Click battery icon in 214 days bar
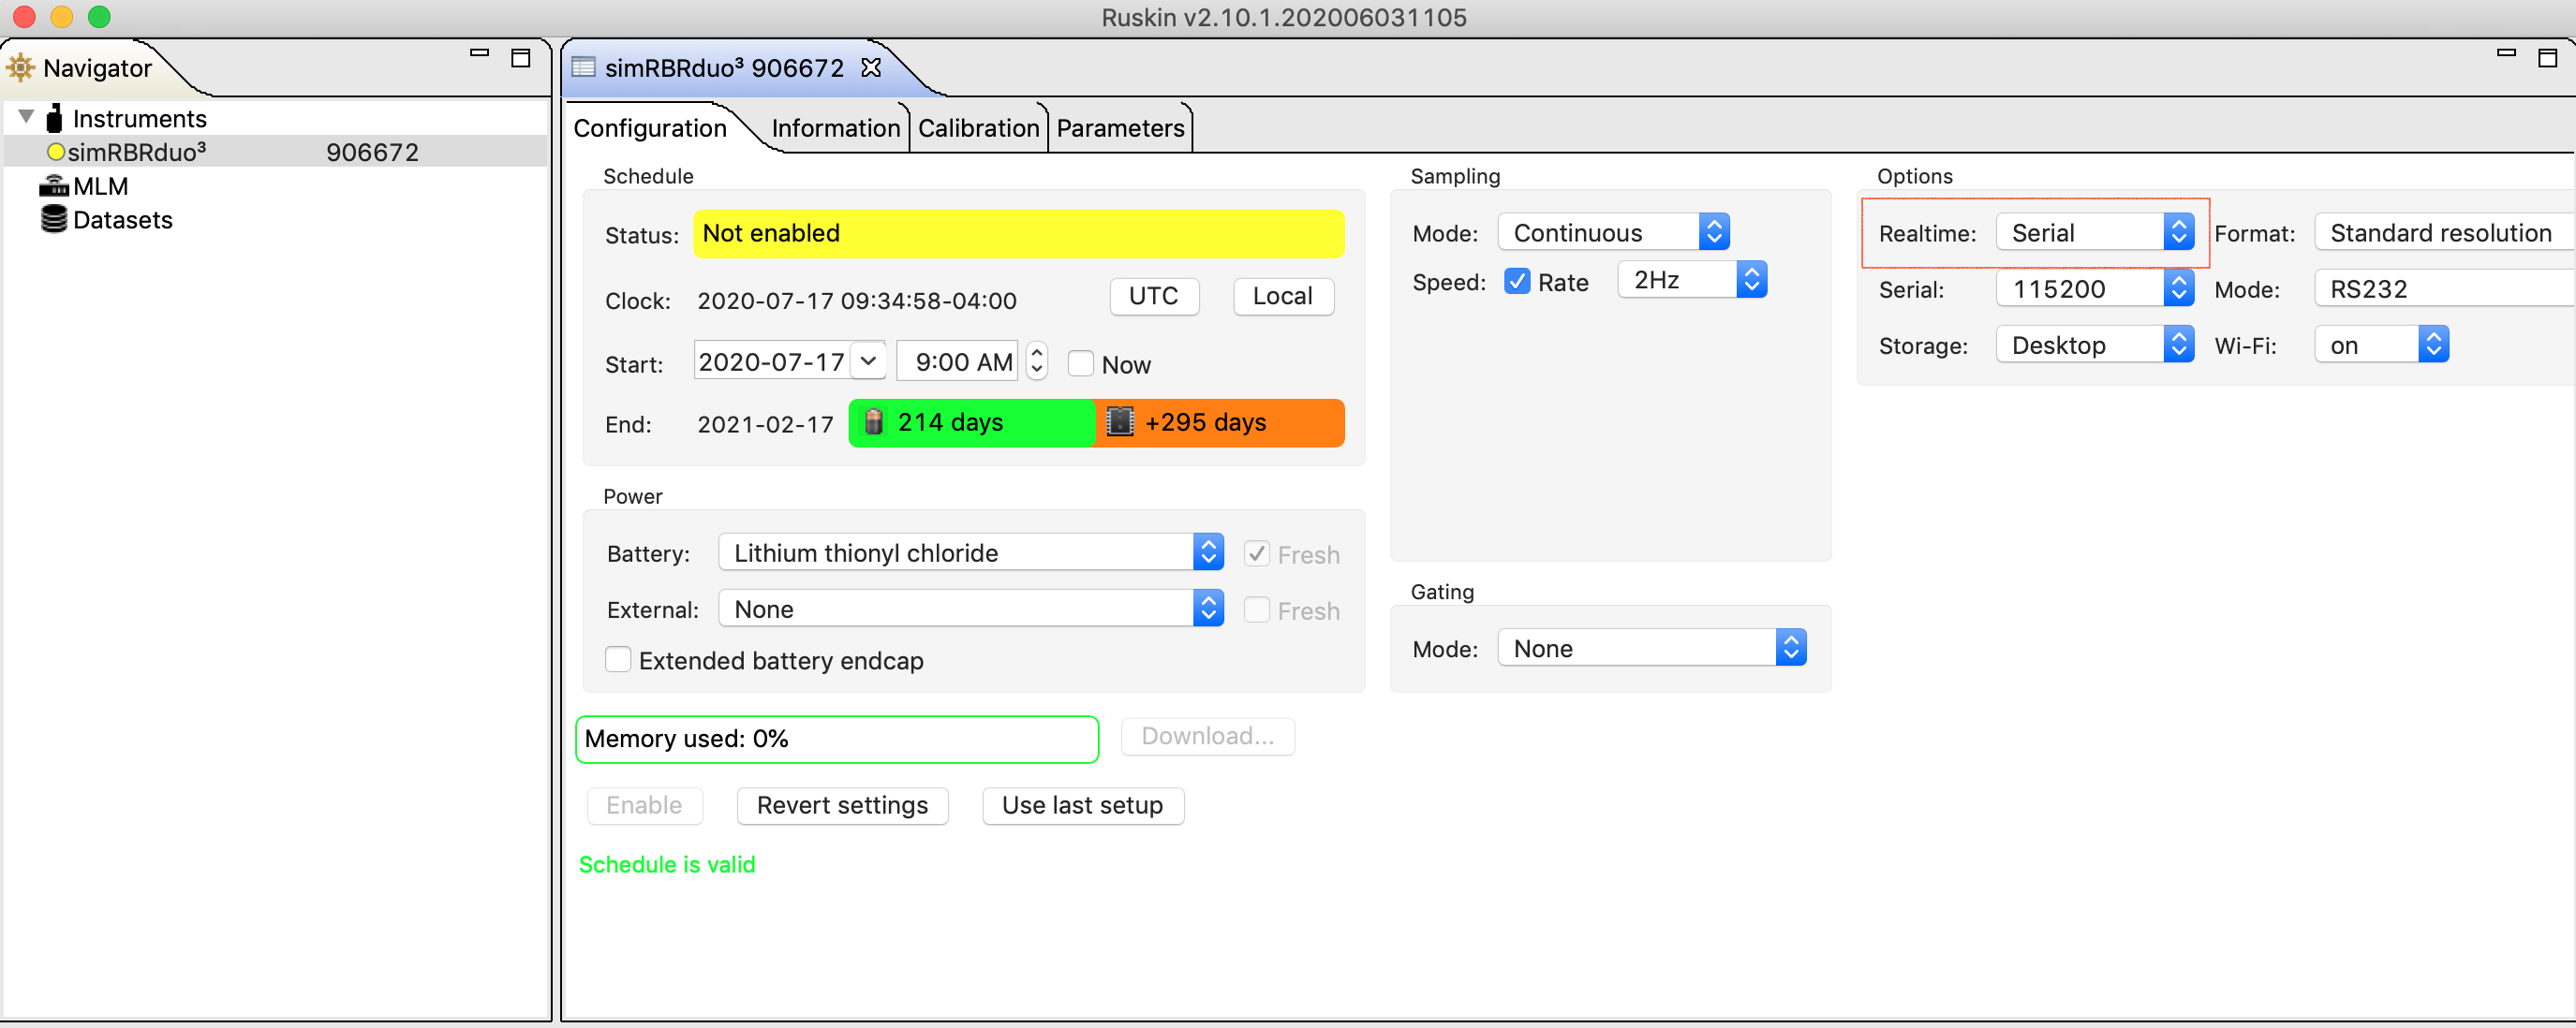The image size is (2576, 1028). (873, 422)
